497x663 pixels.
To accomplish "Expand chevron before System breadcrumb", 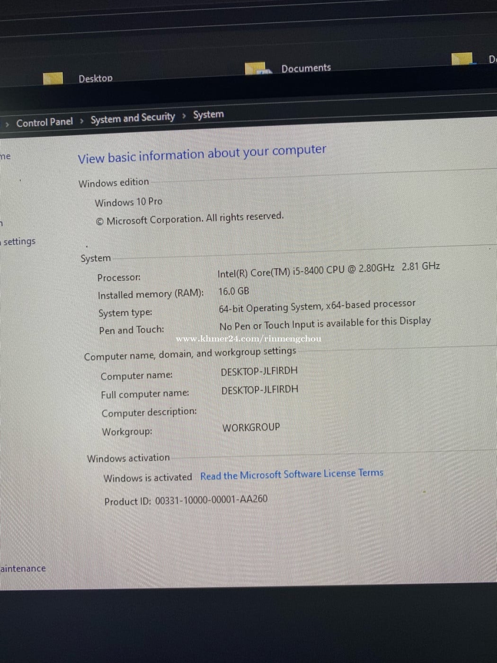I will tap(184, 116).
